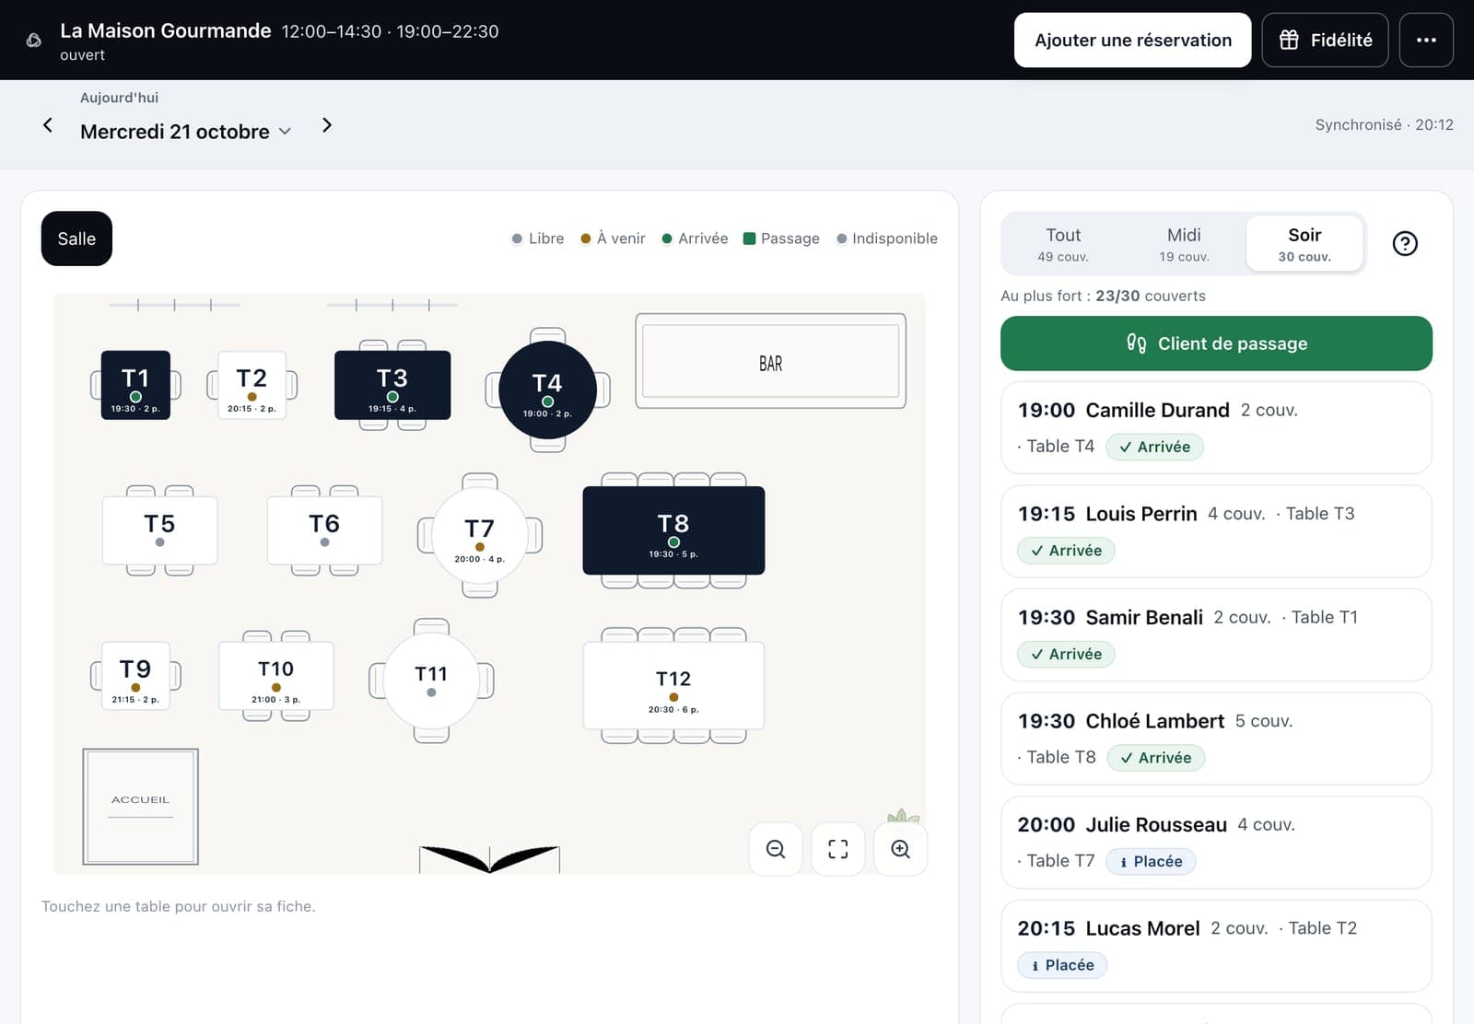
Task: Open Julie Rousseau 20:00 reservation
Action: pos(1216,843)
